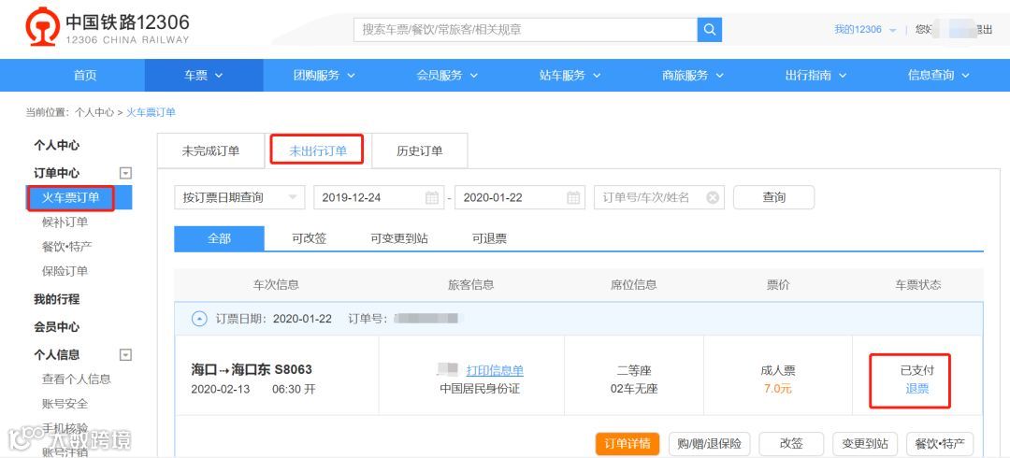Image resolution: width=1010 pixels, height=458 pixels.
Task: Open the 按订票日期查询 dropdown
Action: [239, 198]
